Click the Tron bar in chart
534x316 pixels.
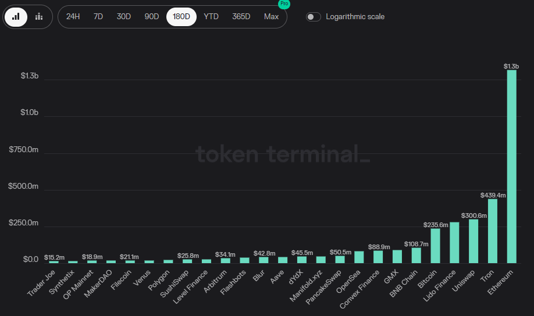(x=493, y=231)
